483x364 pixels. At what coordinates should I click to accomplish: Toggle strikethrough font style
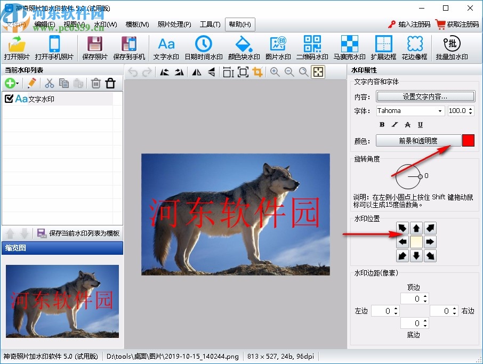point(407,124)
